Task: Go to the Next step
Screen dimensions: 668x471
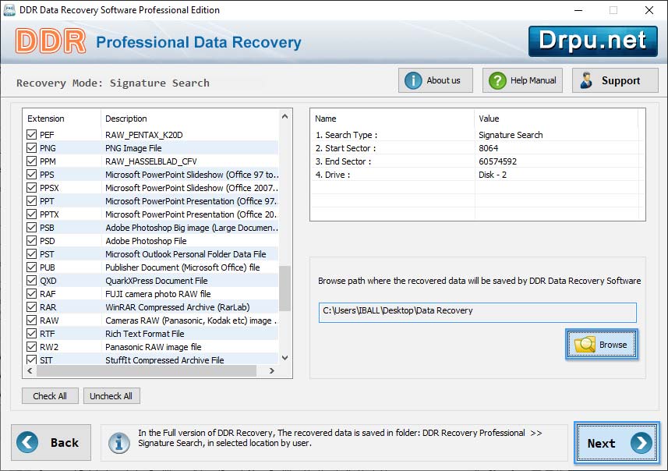Action: tap(617, 443)
